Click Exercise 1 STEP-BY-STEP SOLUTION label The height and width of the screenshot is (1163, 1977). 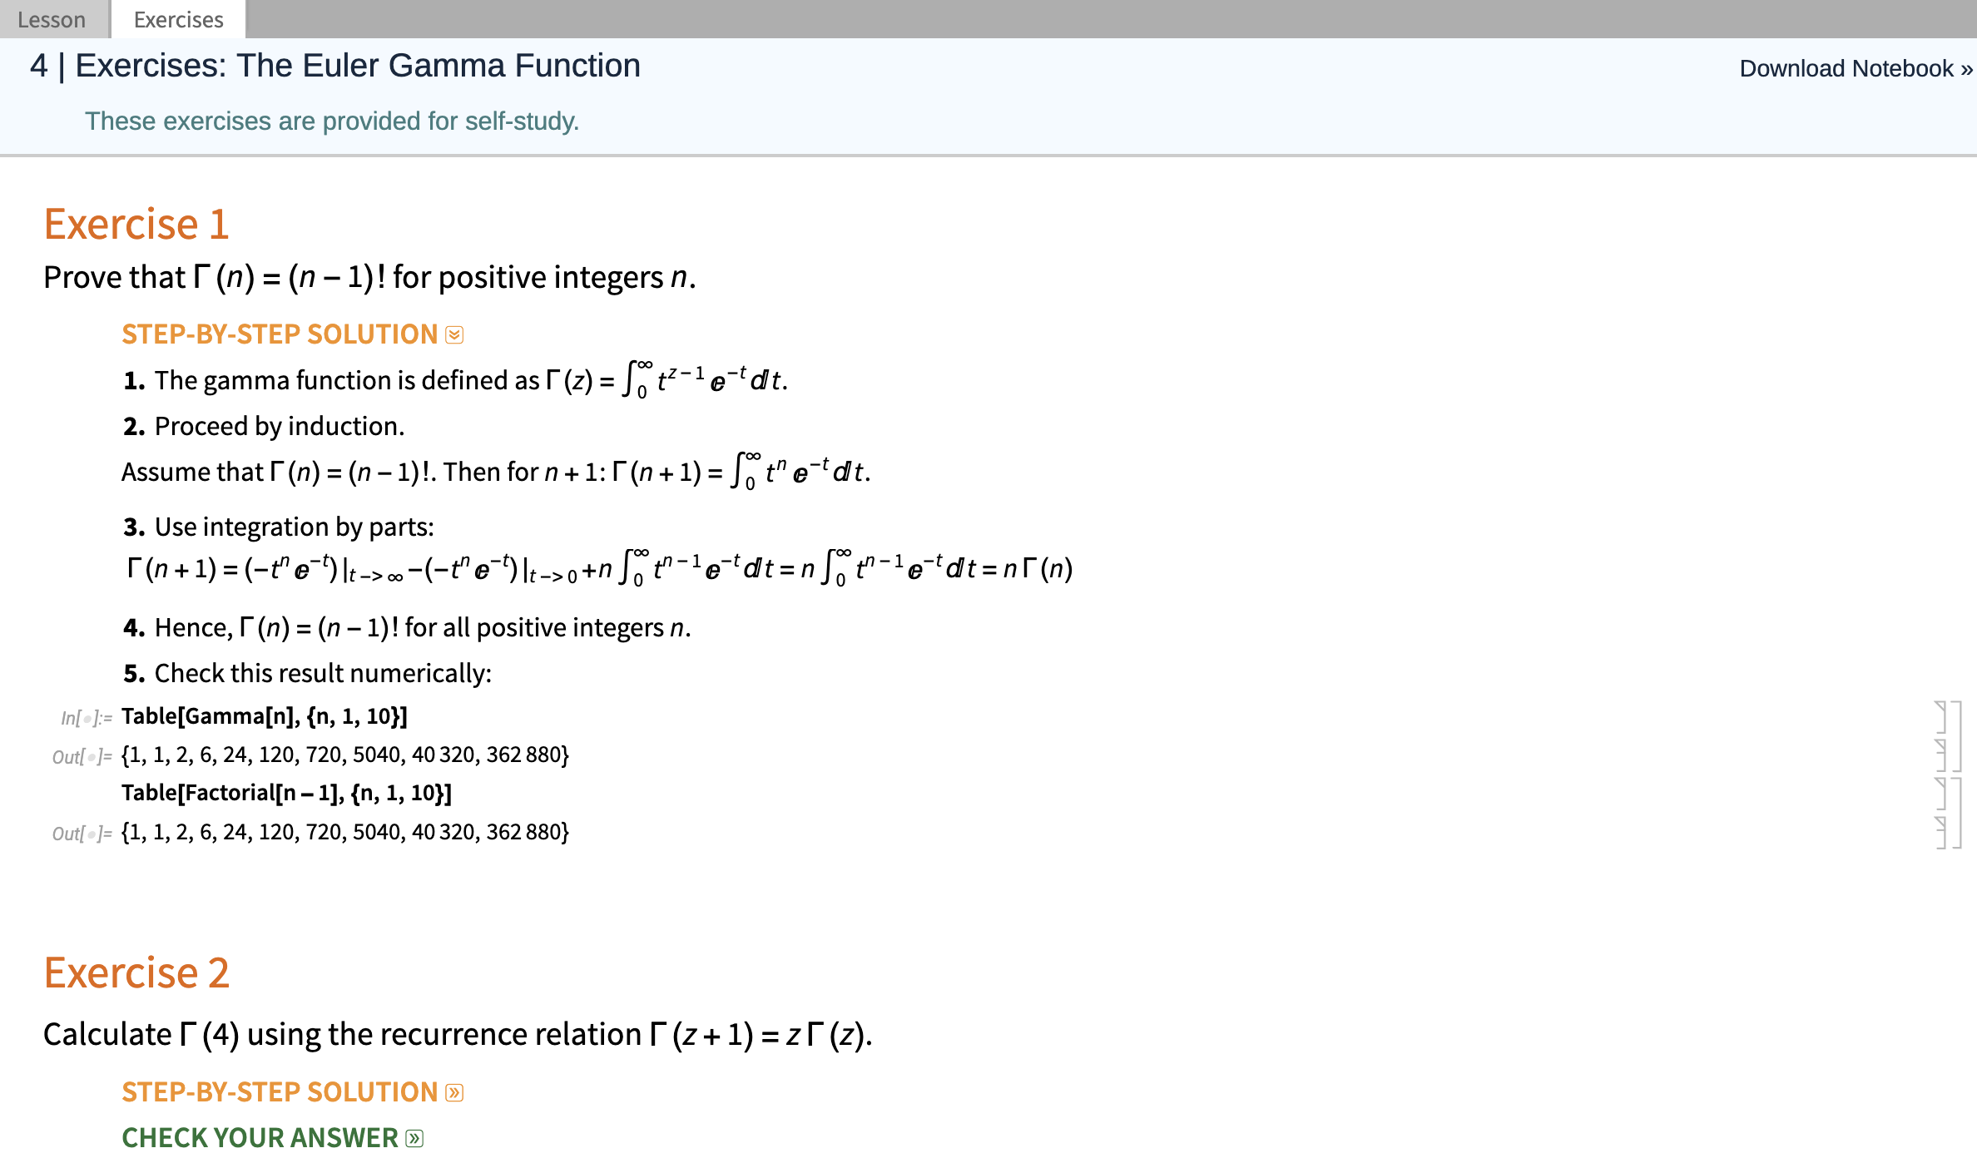pos(280,334)
